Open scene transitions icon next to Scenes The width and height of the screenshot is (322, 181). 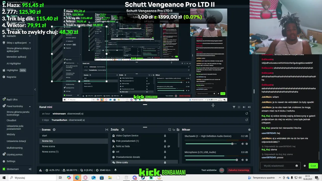pos(107,130)
